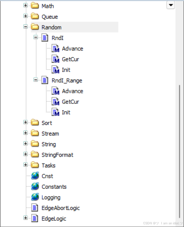
Task: Click the Constants globe icon
Action: (x=35, y=186)
